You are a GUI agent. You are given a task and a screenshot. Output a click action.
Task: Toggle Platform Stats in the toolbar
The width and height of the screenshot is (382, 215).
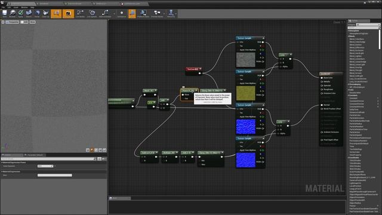pos(143,14)
